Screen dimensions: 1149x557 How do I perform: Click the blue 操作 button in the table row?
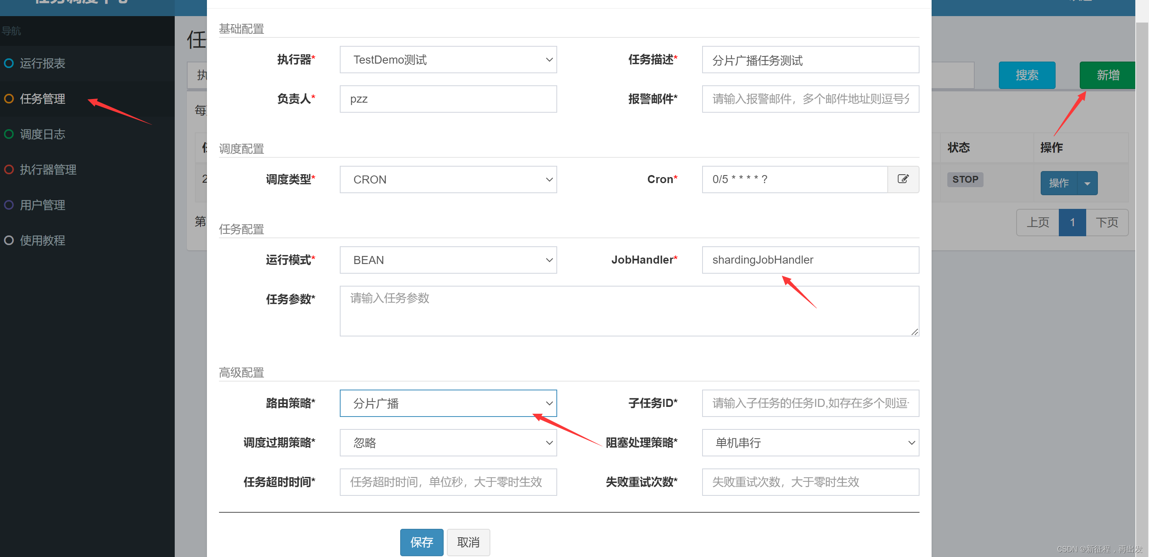tap(1059, 183)
